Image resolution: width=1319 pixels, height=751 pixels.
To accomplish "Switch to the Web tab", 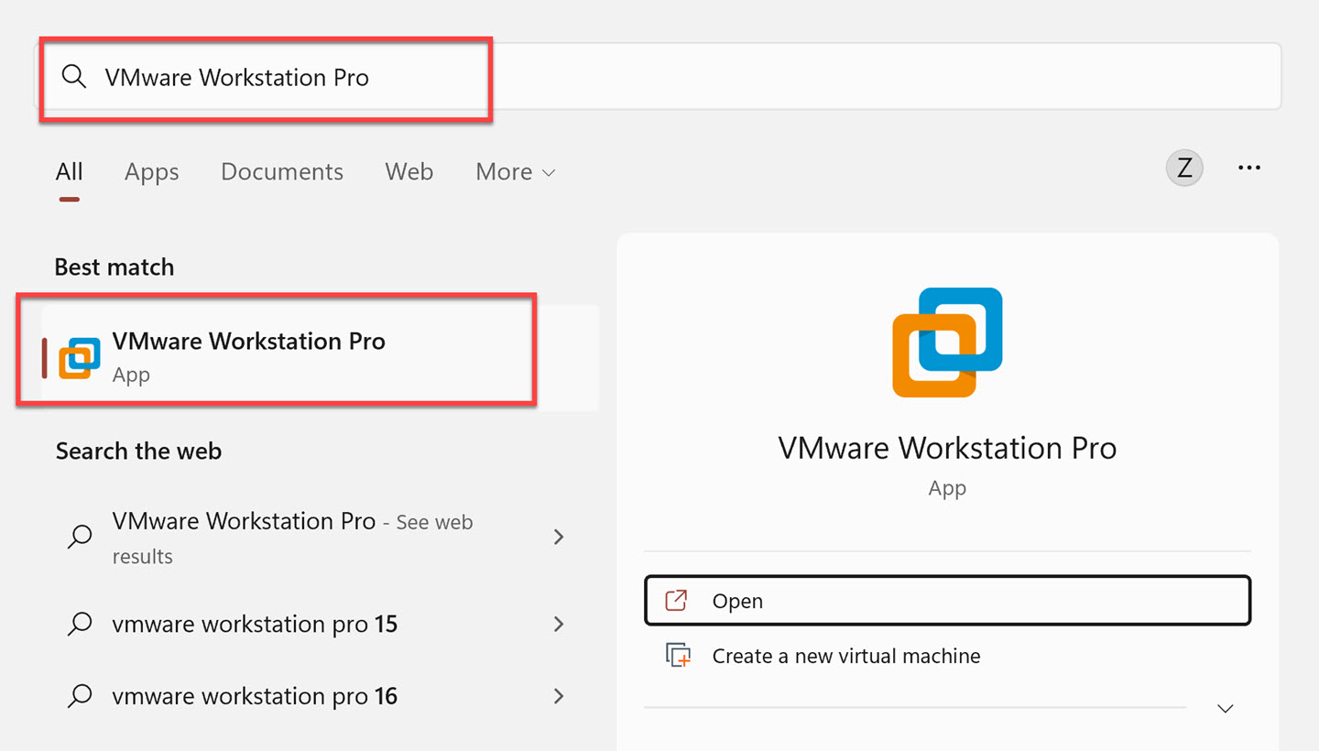I will pyautogui.click(x=409, y=172).
